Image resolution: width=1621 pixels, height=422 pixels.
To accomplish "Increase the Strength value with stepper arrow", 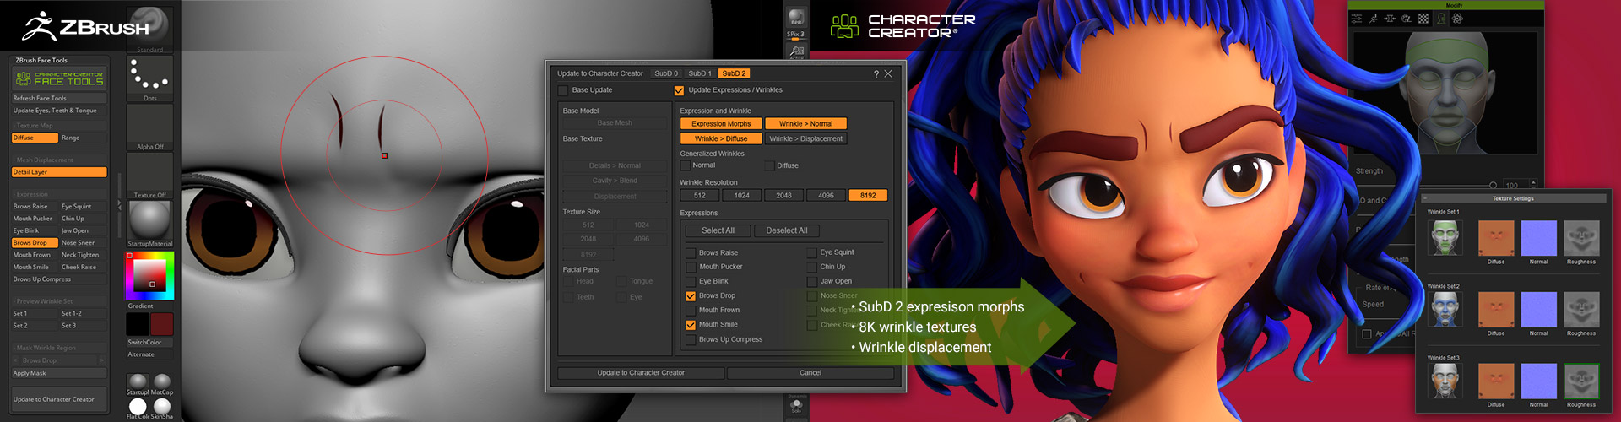I will pyautogui.click(x=1533, y=181).
